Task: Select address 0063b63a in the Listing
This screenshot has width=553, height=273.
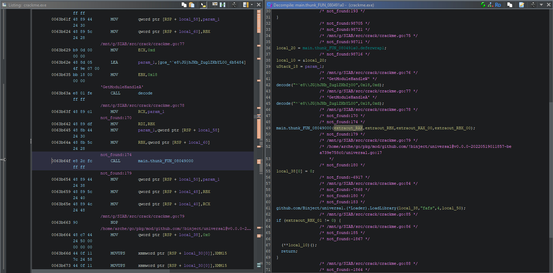Action: (x=61, y=93)
